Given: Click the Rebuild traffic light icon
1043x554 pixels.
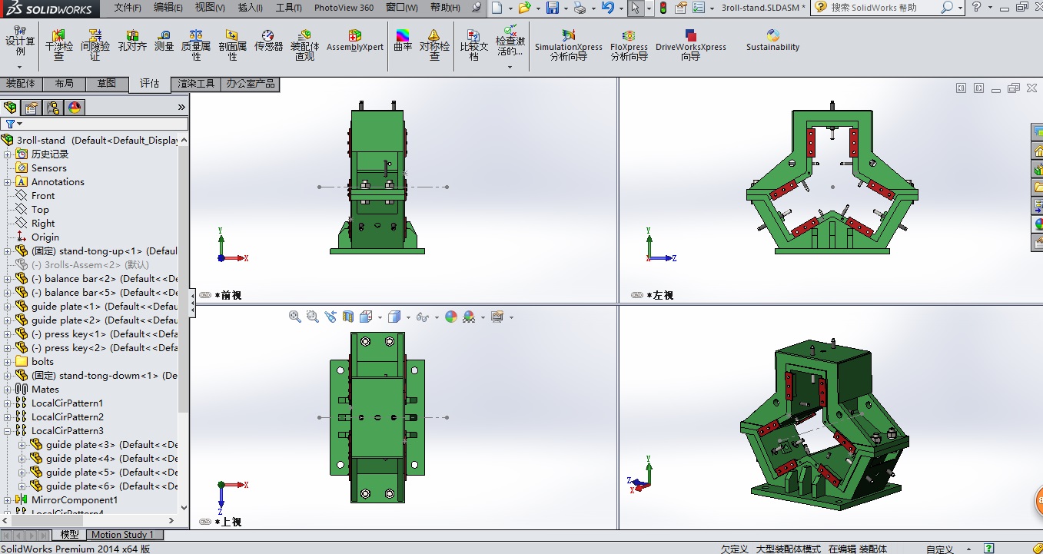Looking at the screenshot, I should pos(663,8).
